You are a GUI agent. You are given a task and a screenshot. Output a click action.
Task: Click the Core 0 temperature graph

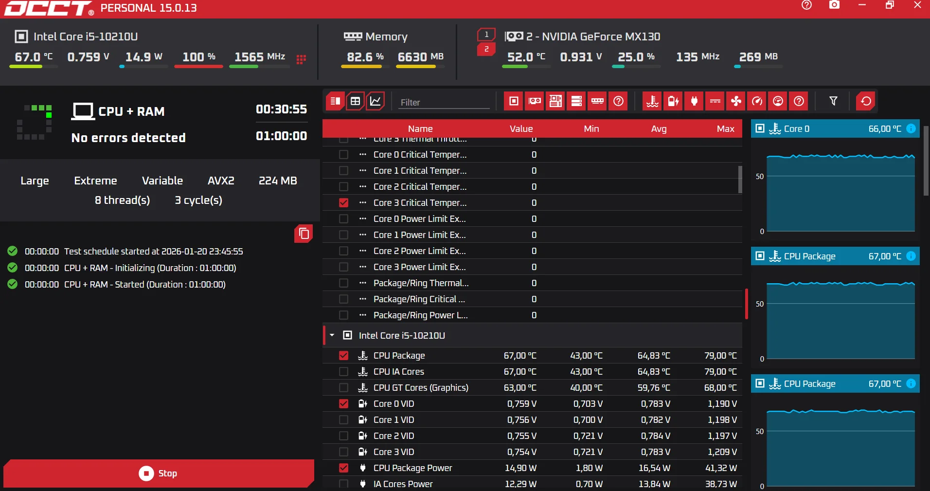841,193
